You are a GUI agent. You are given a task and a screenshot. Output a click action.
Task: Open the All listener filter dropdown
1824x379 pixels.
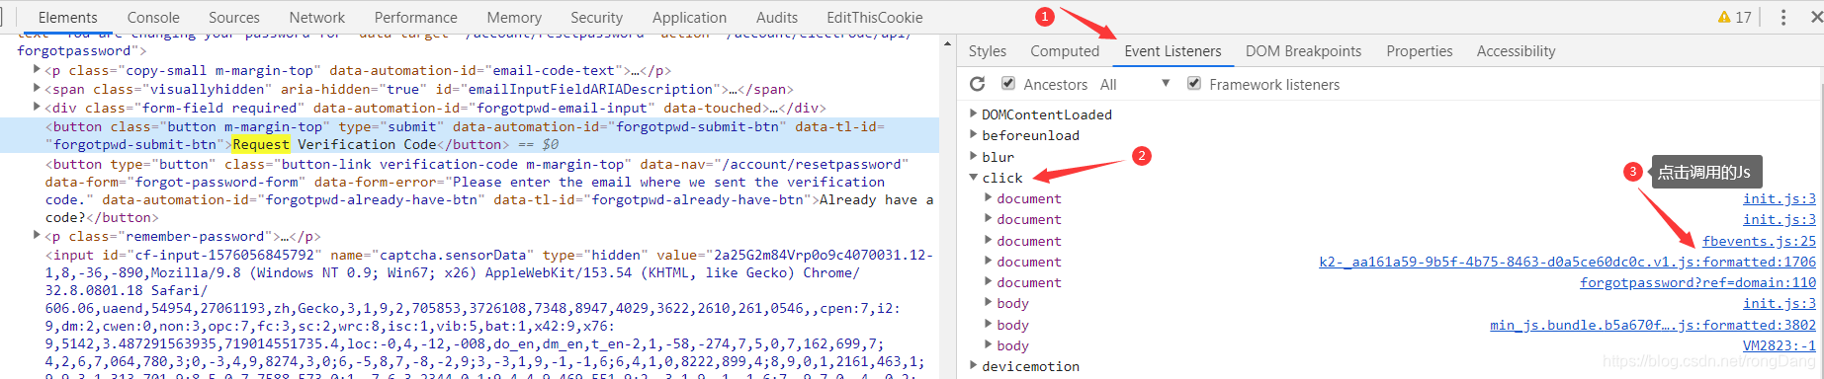click(1134, 84)
